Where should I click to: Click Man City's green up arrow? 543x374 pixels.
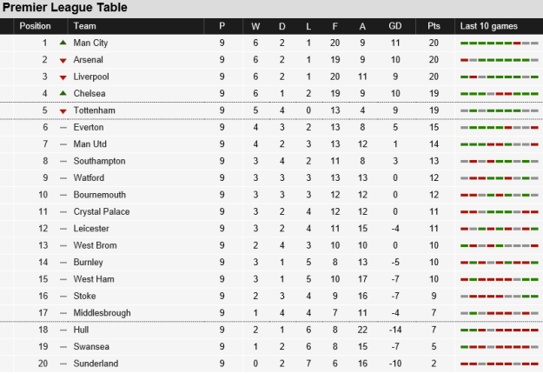[x=63, y=43]
